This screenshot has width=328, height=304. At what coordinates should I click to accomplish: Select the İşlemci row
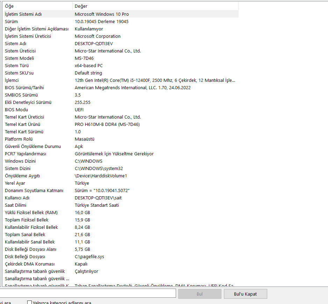point(121,80)
